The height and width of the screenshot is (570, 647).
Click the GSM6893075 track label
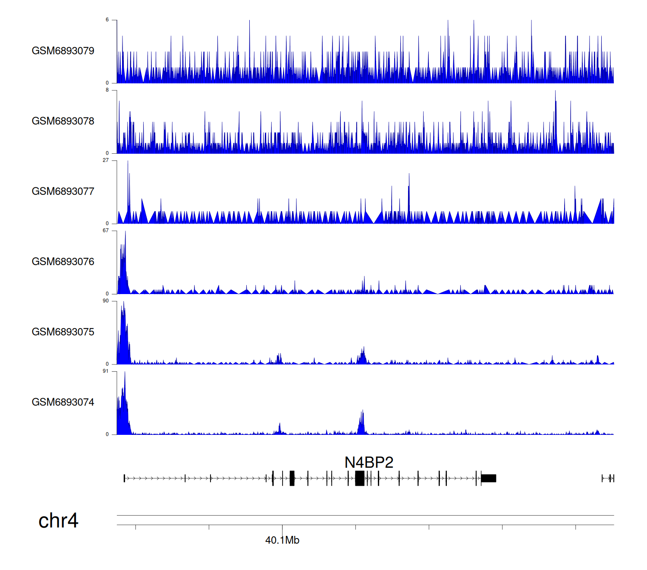point(63,332)
